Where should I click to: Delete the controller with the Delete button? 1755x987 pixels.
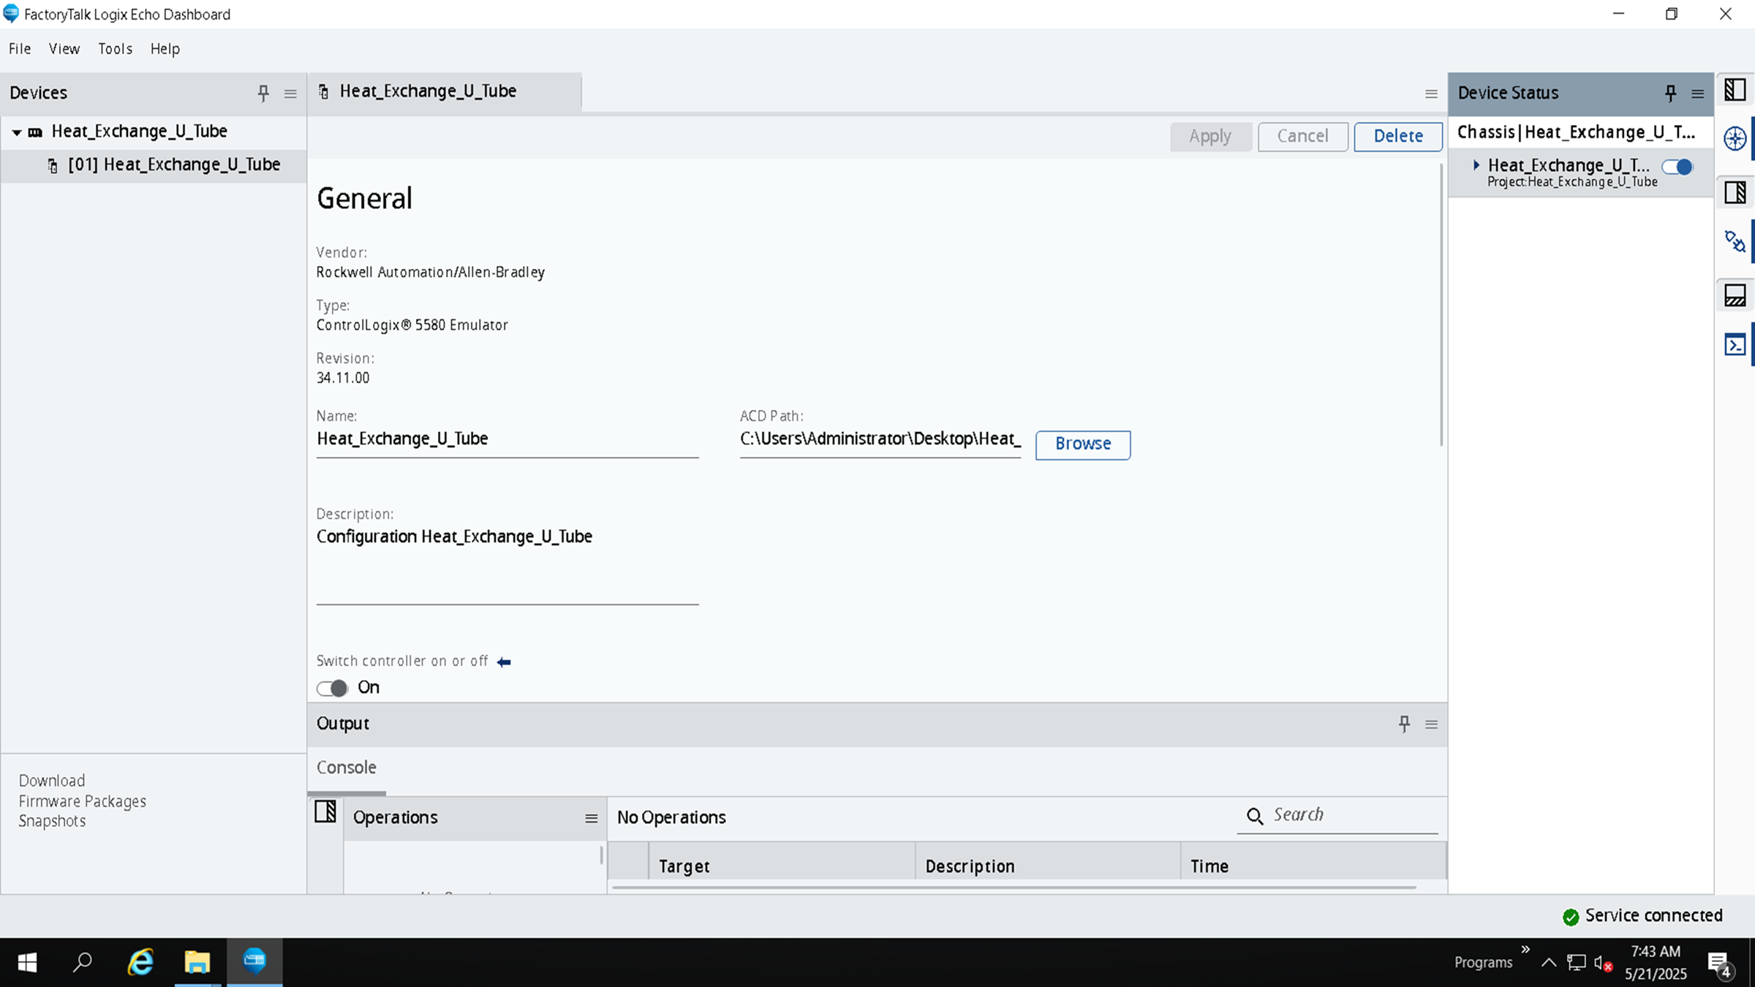[x=1397, y=136]
